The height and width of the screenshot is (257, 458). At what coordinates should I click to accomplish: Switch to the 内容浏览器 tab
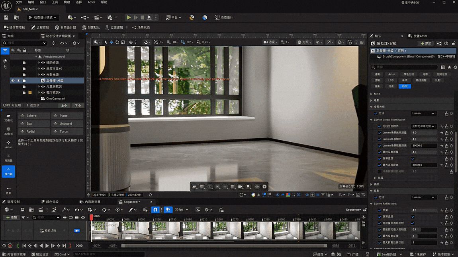90,202
